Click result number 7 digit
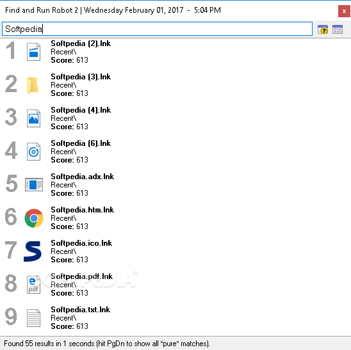The width and height of the screenshot is (351, 350). coord(11,250)
